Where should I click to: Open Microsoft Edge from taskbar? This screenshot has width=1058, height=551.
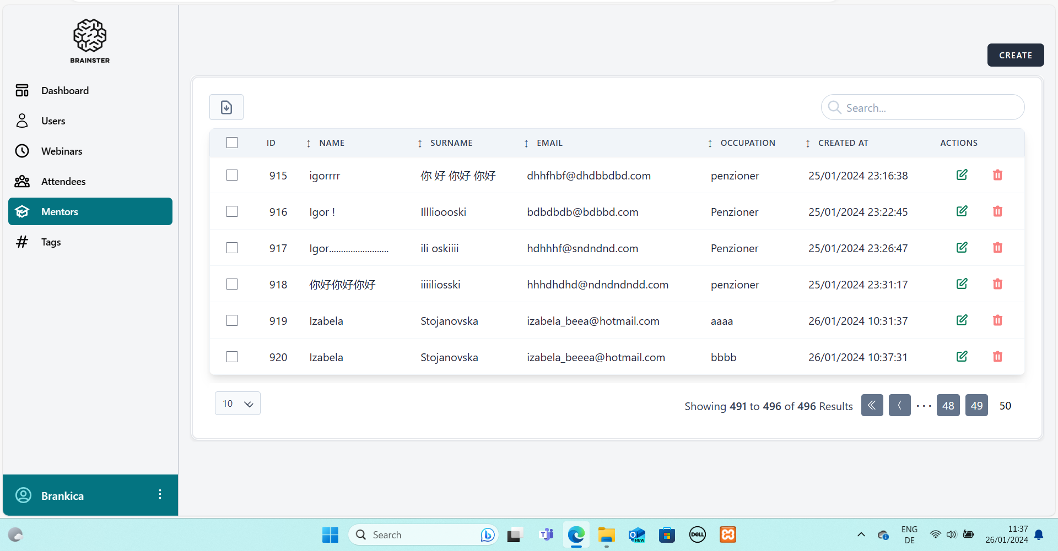pyautogui.click(x=576, y=534)
